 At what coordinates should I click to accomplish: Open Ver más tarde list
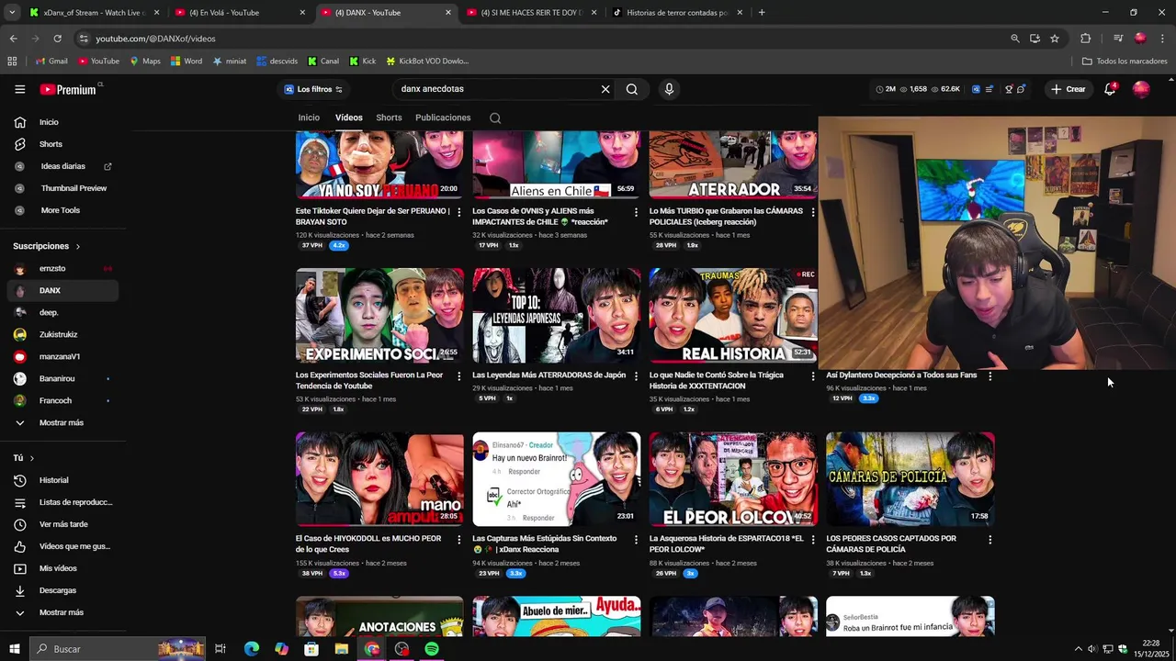pos(62,524)
